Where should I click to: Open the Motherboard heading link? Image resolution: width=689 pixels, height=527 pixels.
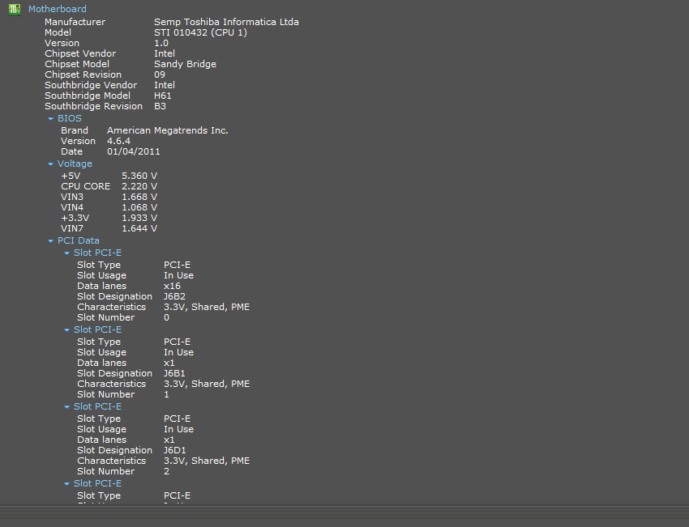click(x=57, y=9)
